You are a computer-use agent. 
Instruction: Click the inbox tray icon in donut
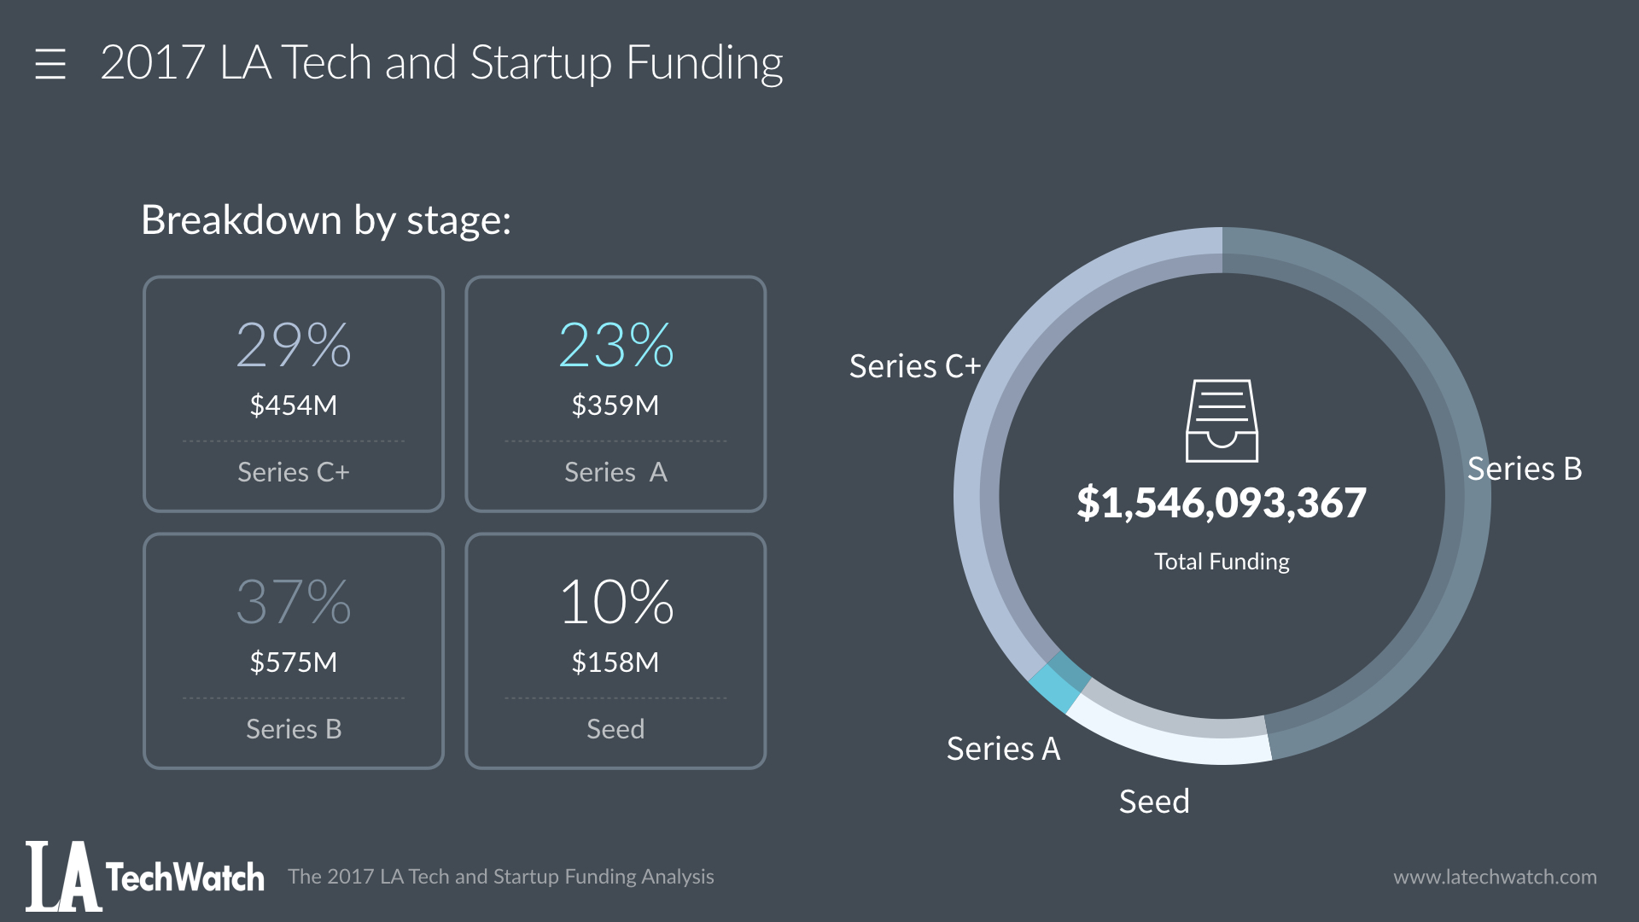pos(1222,421)
